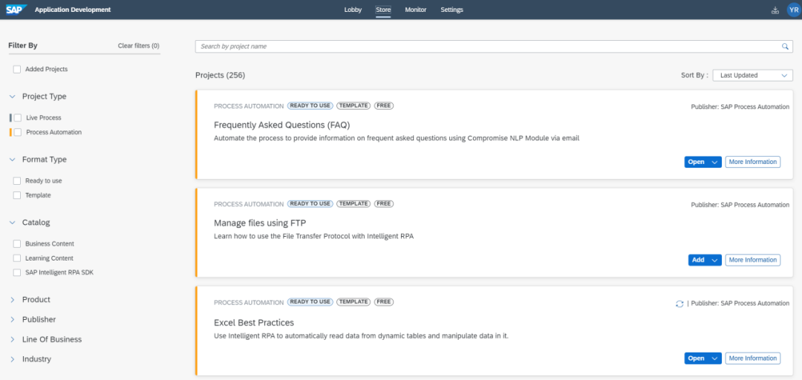The height and width of the screenshot is (380, 802).
Task: Click the search magnifier icon
Action: pos(785,47)
